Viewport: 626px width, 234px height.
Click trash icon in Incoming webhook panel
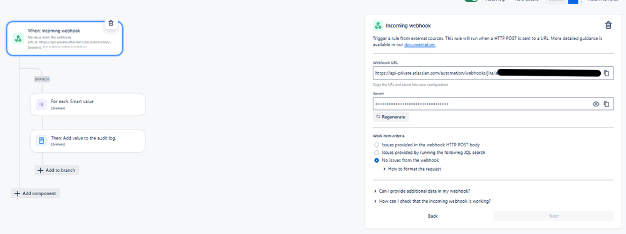click(x=608, y=26)
